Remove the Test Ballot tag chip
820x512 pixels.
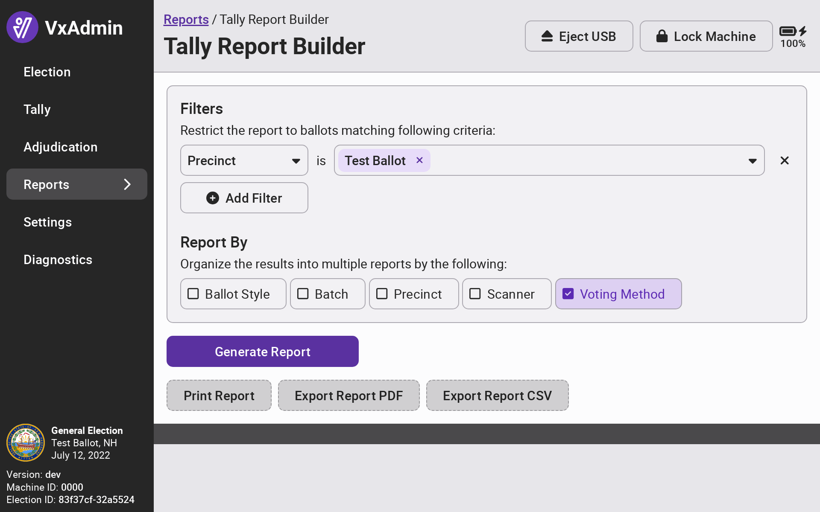tap(419, 160)
